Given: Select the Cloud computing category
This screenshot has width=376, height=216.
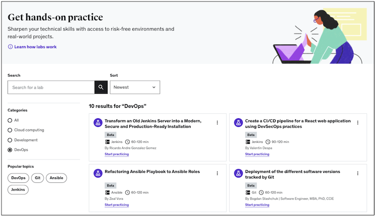Looking at the screenshot, I should (x=10, y=130).
